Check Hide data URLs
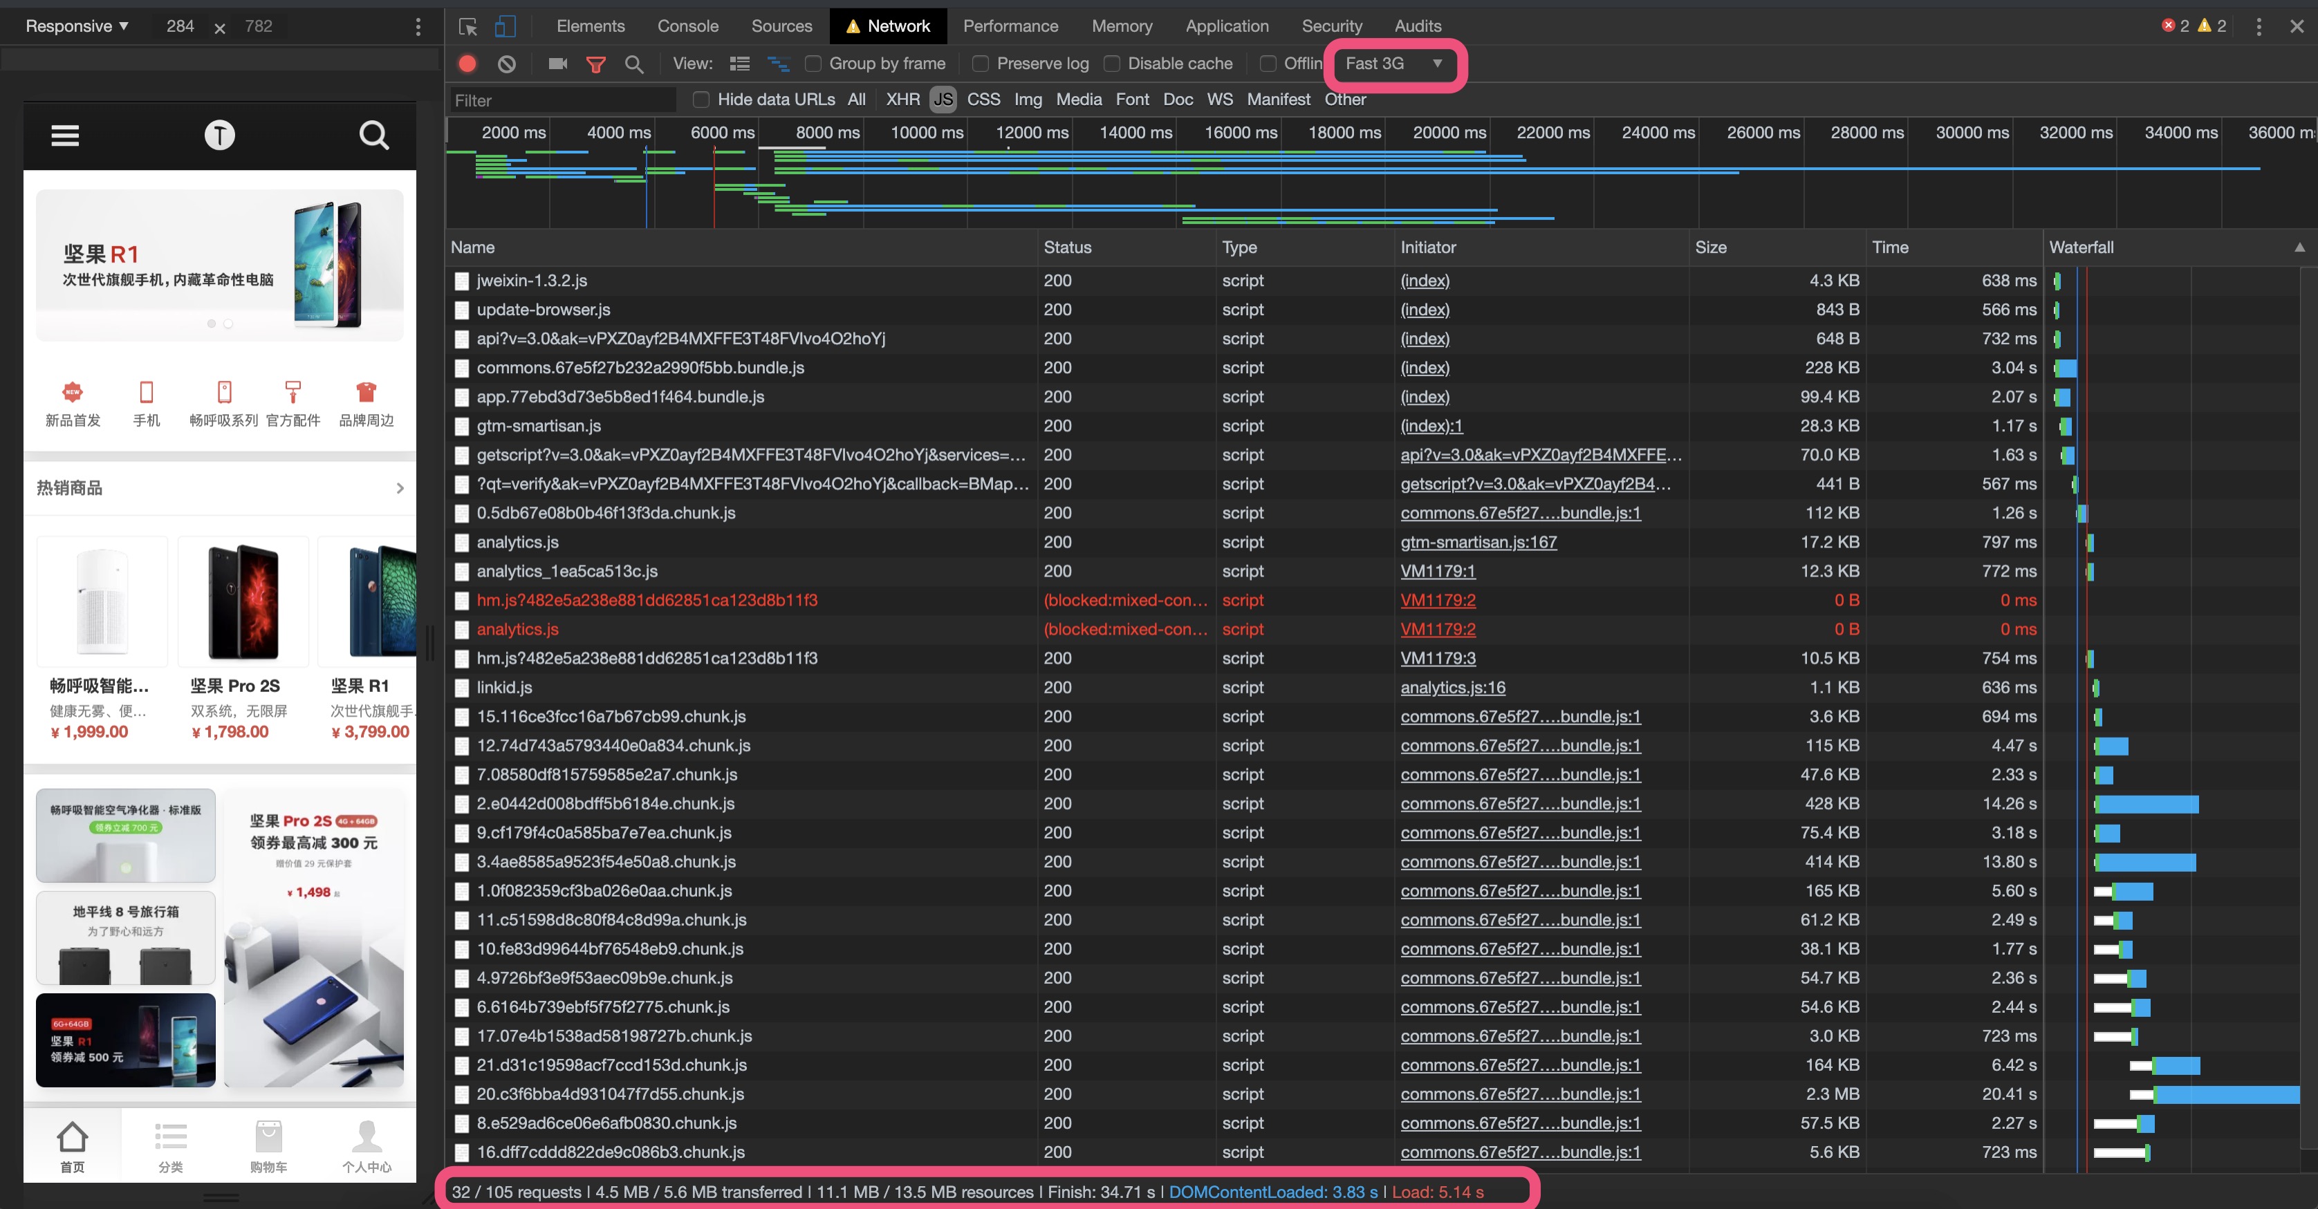The width and height of the screenshot is (2318, 1209). click(x=702, y=100)
